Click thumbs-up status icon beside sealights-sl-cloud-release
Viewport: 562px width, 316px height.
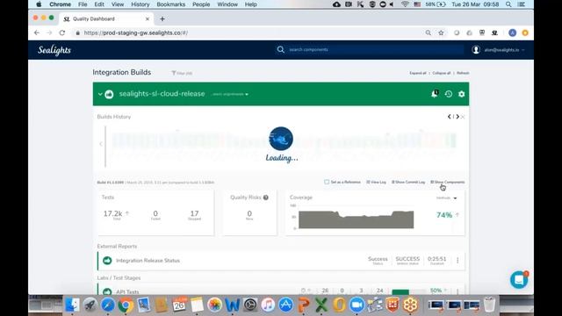pos(109,94)
